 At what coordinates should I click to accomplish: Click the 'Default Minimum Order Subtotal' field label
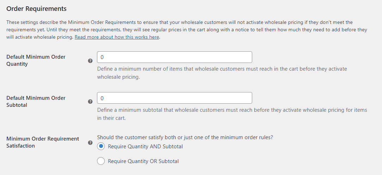36,101
